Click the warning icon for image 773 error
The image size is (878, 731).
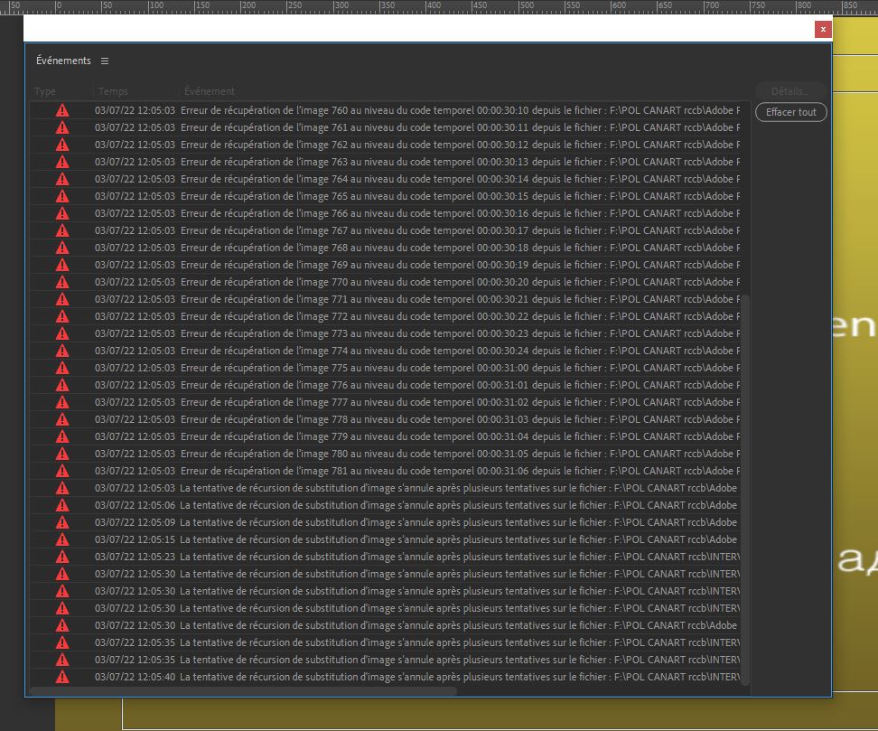click(62, 333)
